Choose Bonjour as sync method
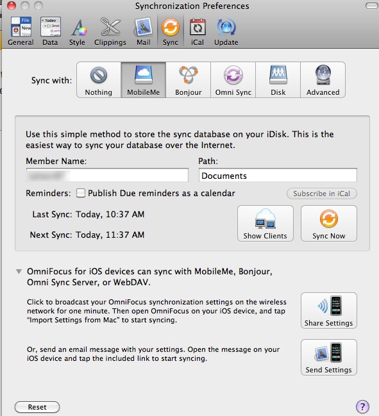This screenshot has width=379, height=416. click(189, 80)
